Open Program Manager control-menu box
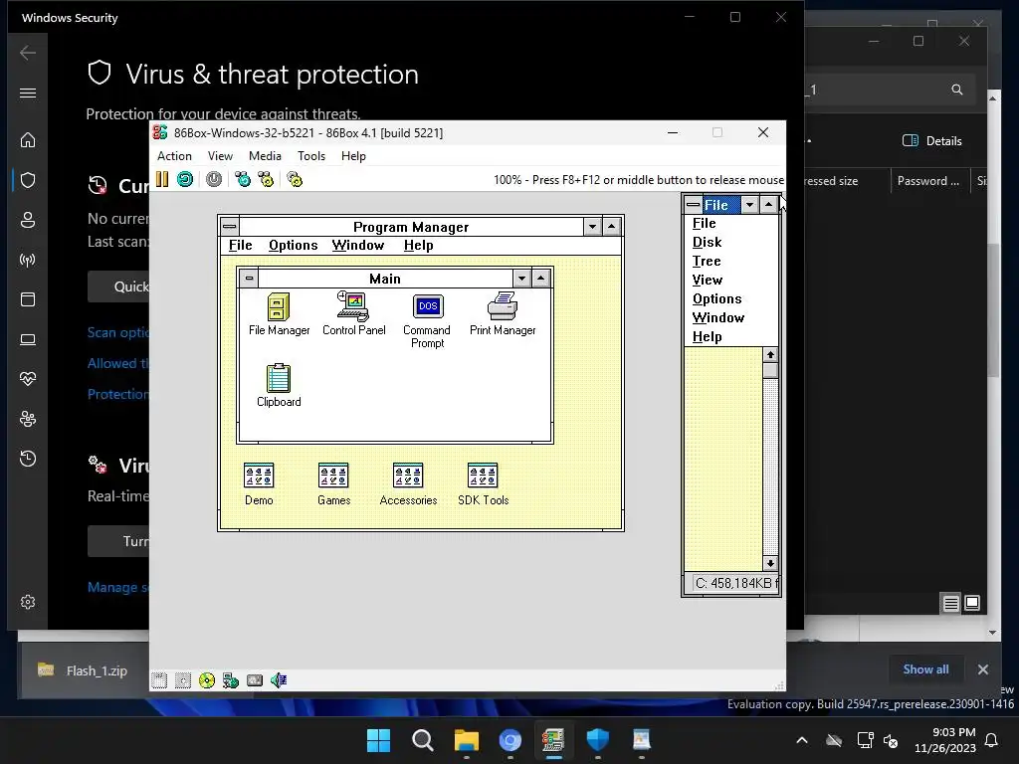The image size is (1019, 764). (x=230, y=227)
